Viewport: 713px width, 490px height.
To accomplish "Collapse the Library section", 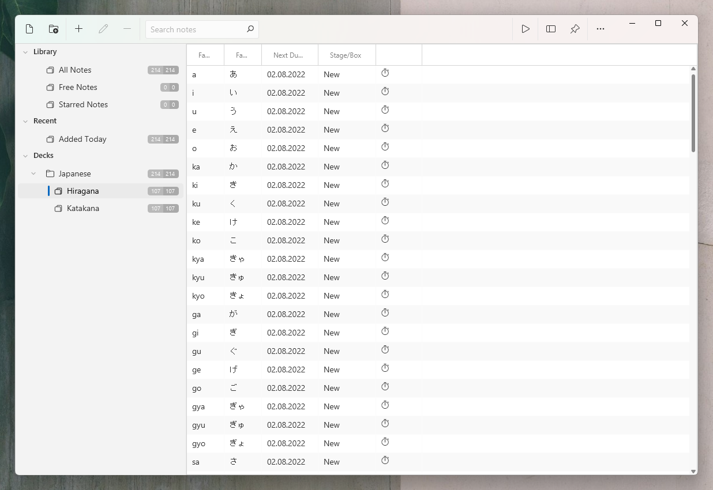I will pos(25,51).
